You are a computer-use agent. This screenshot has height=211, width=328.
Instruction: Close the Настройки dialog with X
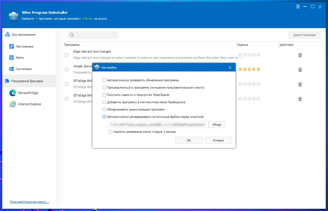[230, 68]
